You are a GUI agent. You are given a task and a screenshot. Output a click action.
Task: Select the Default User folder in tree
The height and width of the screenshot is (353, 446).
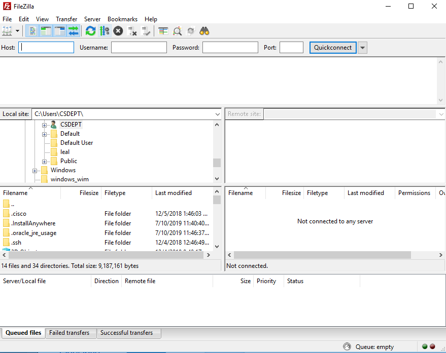[77, 142]
